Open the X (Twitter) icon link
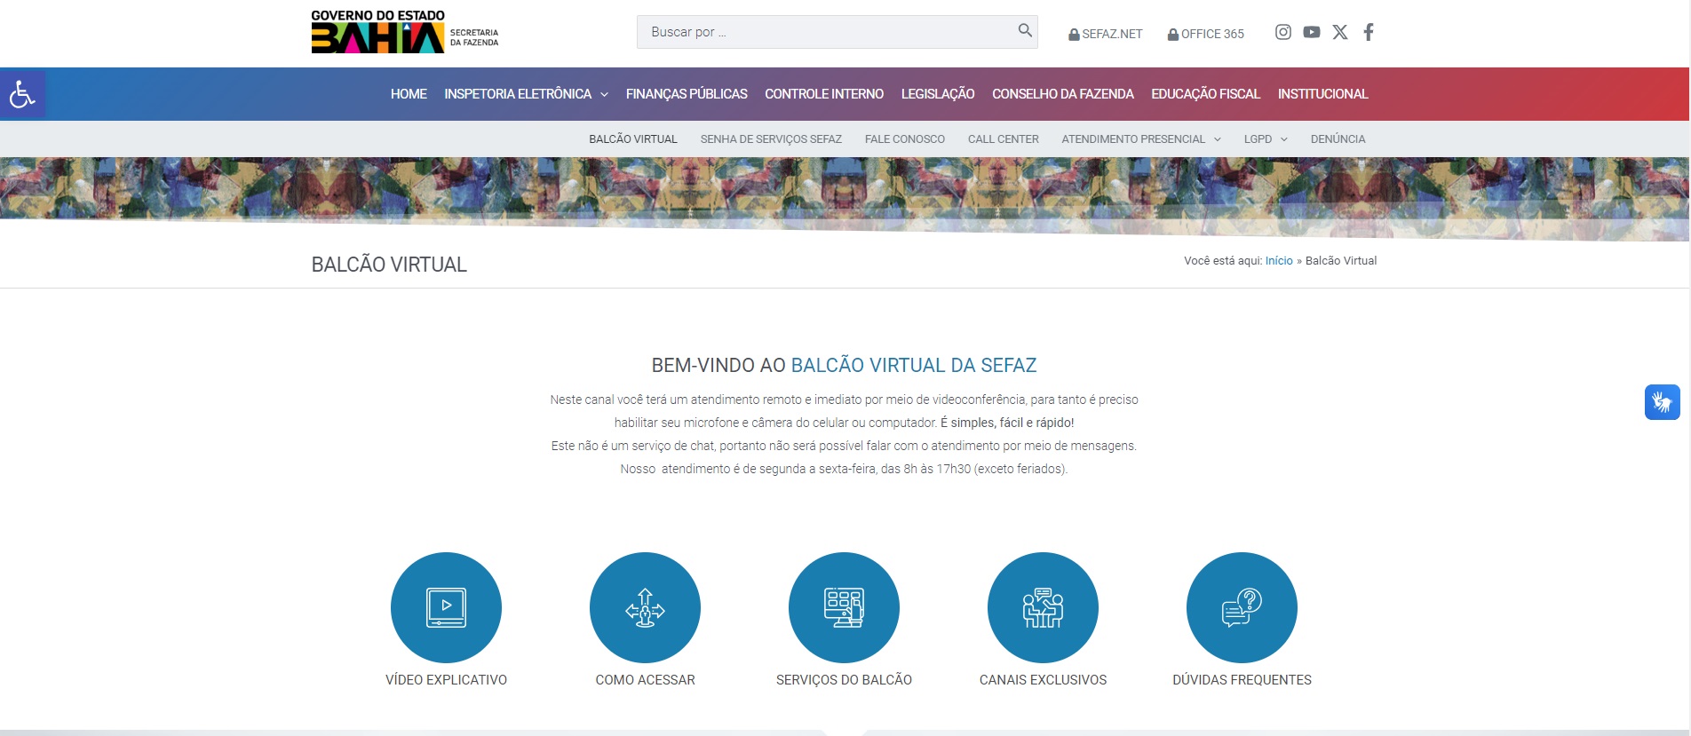The height and width of the screenshot is (736, 1691). tap(1339, 32)
